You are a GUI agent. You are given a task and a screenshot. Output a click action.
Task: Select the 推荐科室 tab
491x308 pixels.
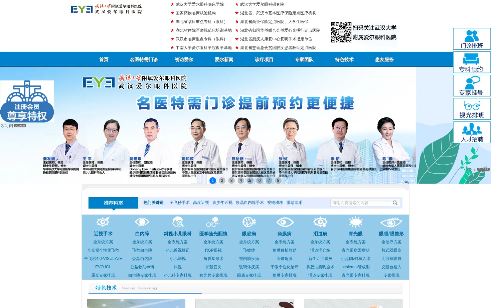(113, 203)
